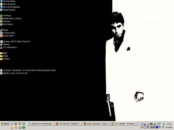Switch to Windows Live Messenger taskbar window

pos(41,124)
